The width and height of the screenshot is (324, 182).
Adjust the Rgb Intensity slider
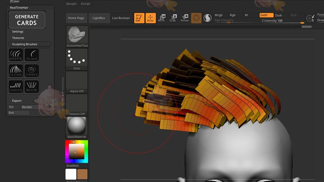click(x=235, y=20)
